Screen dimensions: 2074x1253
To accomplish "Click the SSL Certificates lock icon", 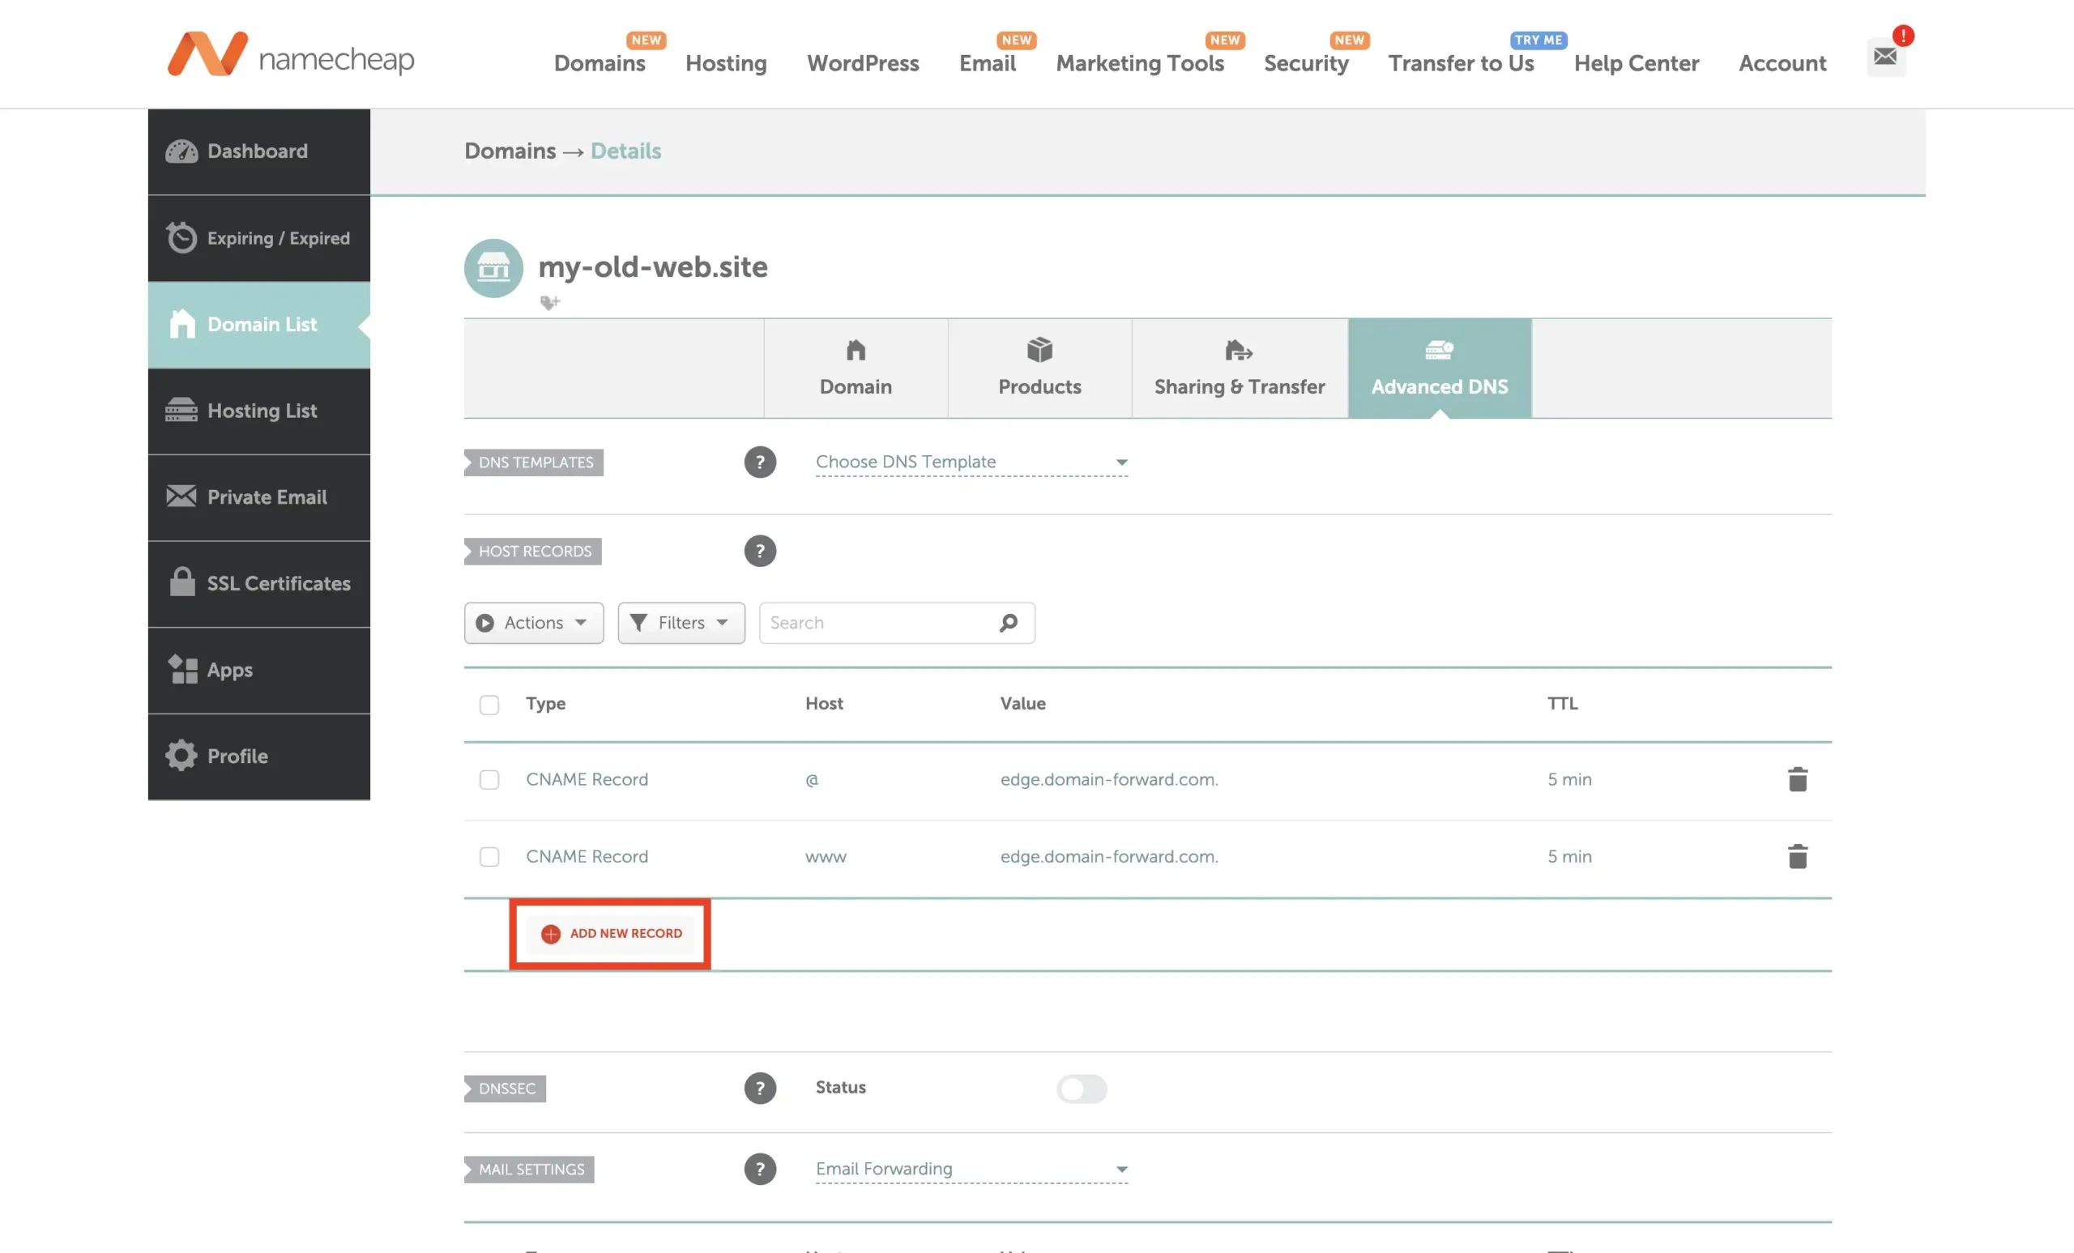I will 181,581.
